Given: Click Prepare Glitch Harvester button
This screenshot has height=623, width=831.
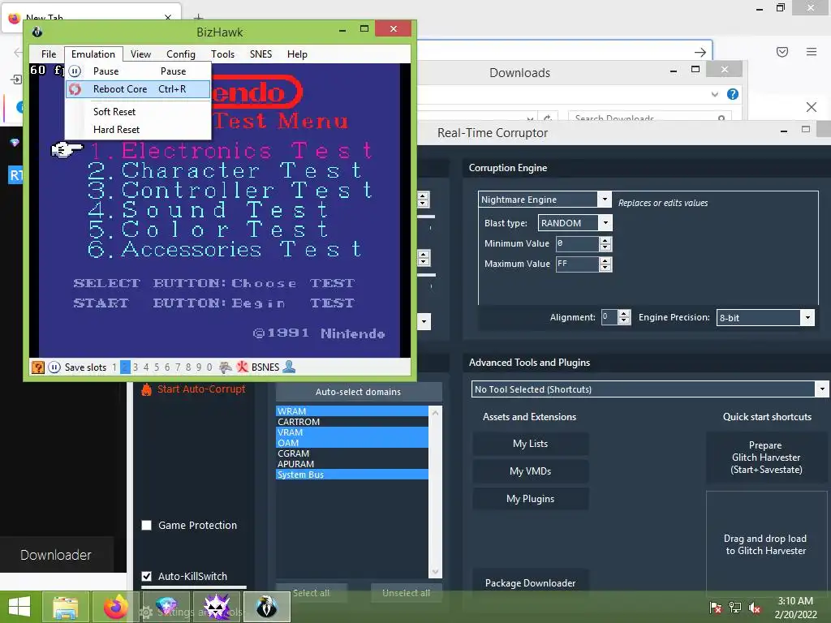Looking at the screenshot, I should (766, 458).
